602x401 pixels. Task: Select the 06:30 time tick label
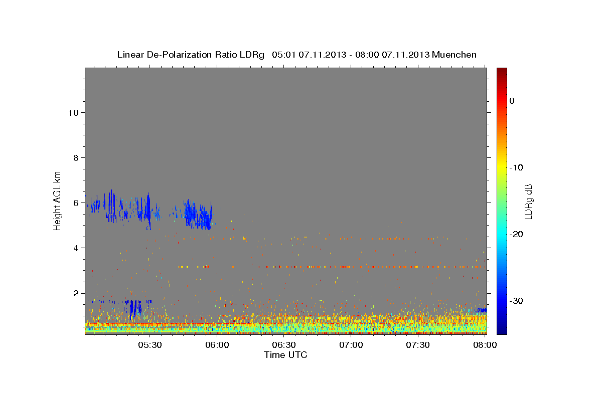284,345
